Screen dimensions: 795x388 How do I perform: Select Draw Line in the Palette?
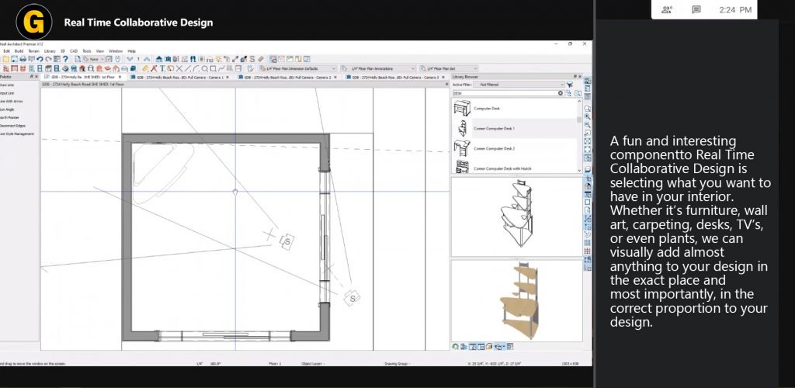point(6,85)
